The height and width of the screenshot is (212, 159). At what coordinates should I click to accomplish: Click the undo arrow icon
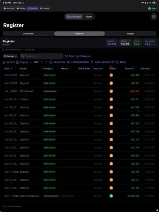[42, 62]
